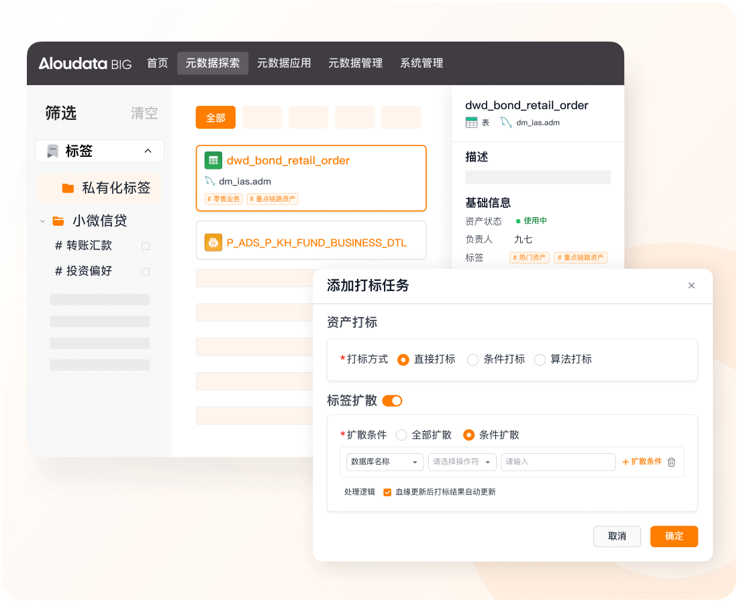
Task: Click the folder icon for 小微信贷
Action: pos(58,221)
